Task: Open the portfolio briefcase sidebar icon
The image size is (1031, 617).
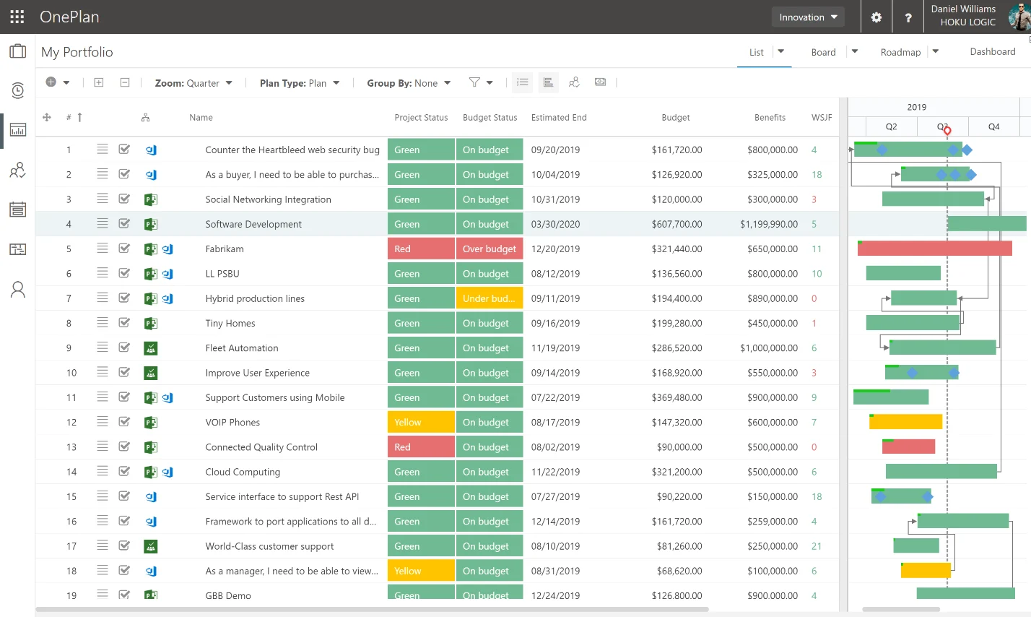Action: tap(17, 51)
